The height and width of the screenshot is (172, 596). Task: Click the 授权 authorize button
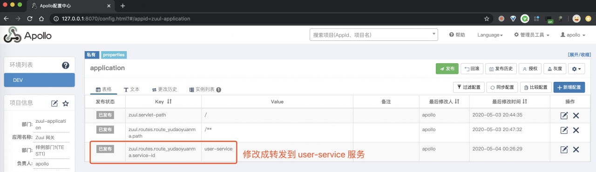click(x=530, y=68)
